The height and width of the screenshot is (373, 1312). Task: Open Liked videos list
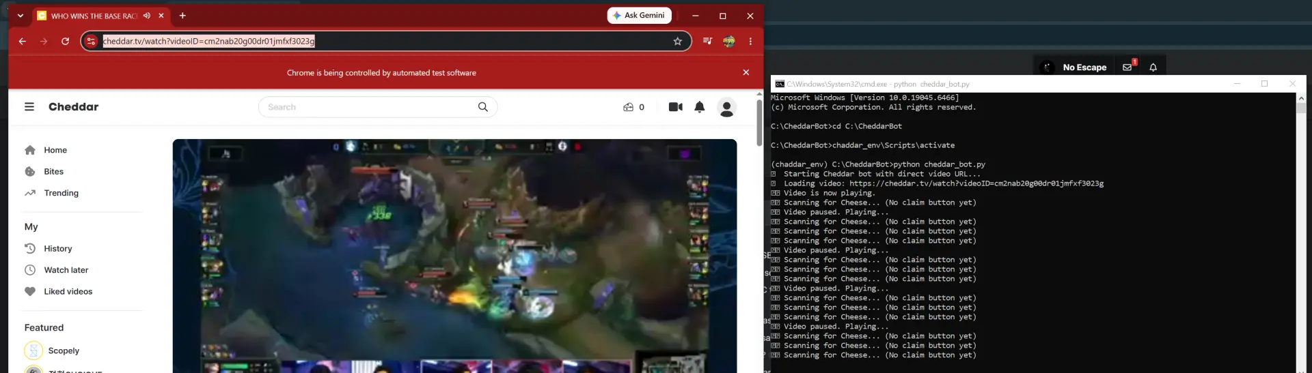pyautogui.click(x=68, y=292)
